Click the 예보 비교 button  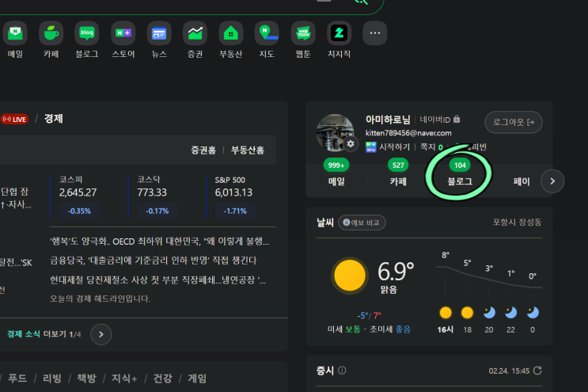point(362,223)
